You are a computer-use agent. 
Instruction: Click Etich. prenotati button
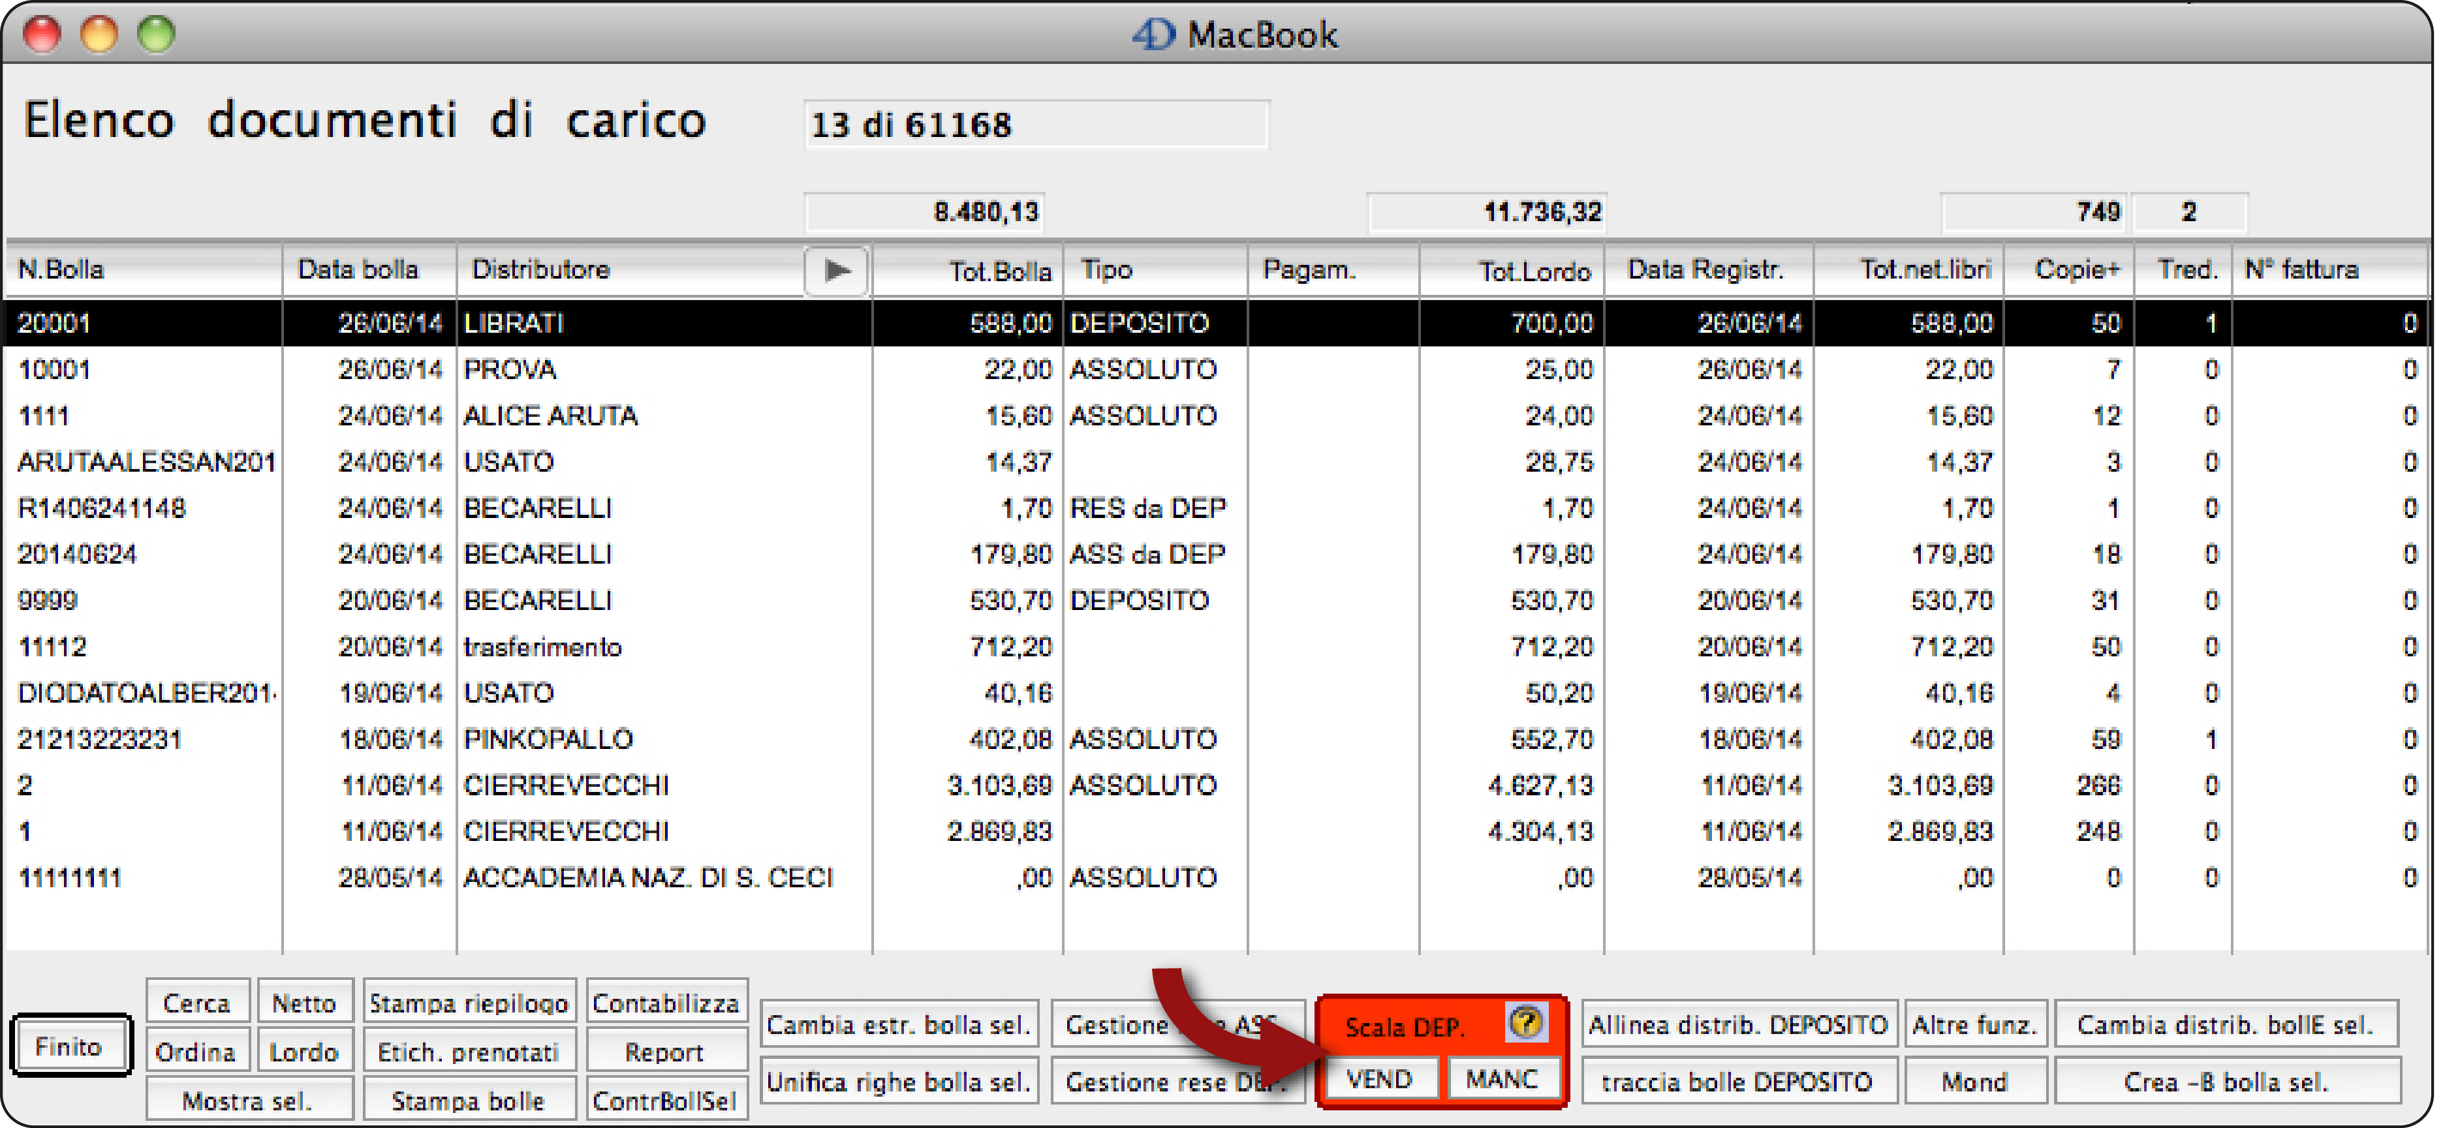(469, 1051)
